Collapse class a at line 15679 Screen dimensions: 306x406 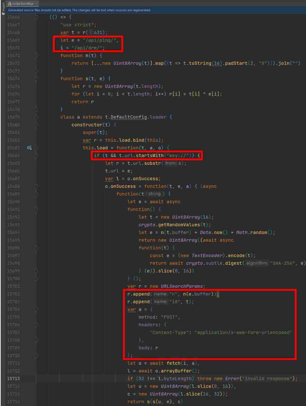coord(36,117)
